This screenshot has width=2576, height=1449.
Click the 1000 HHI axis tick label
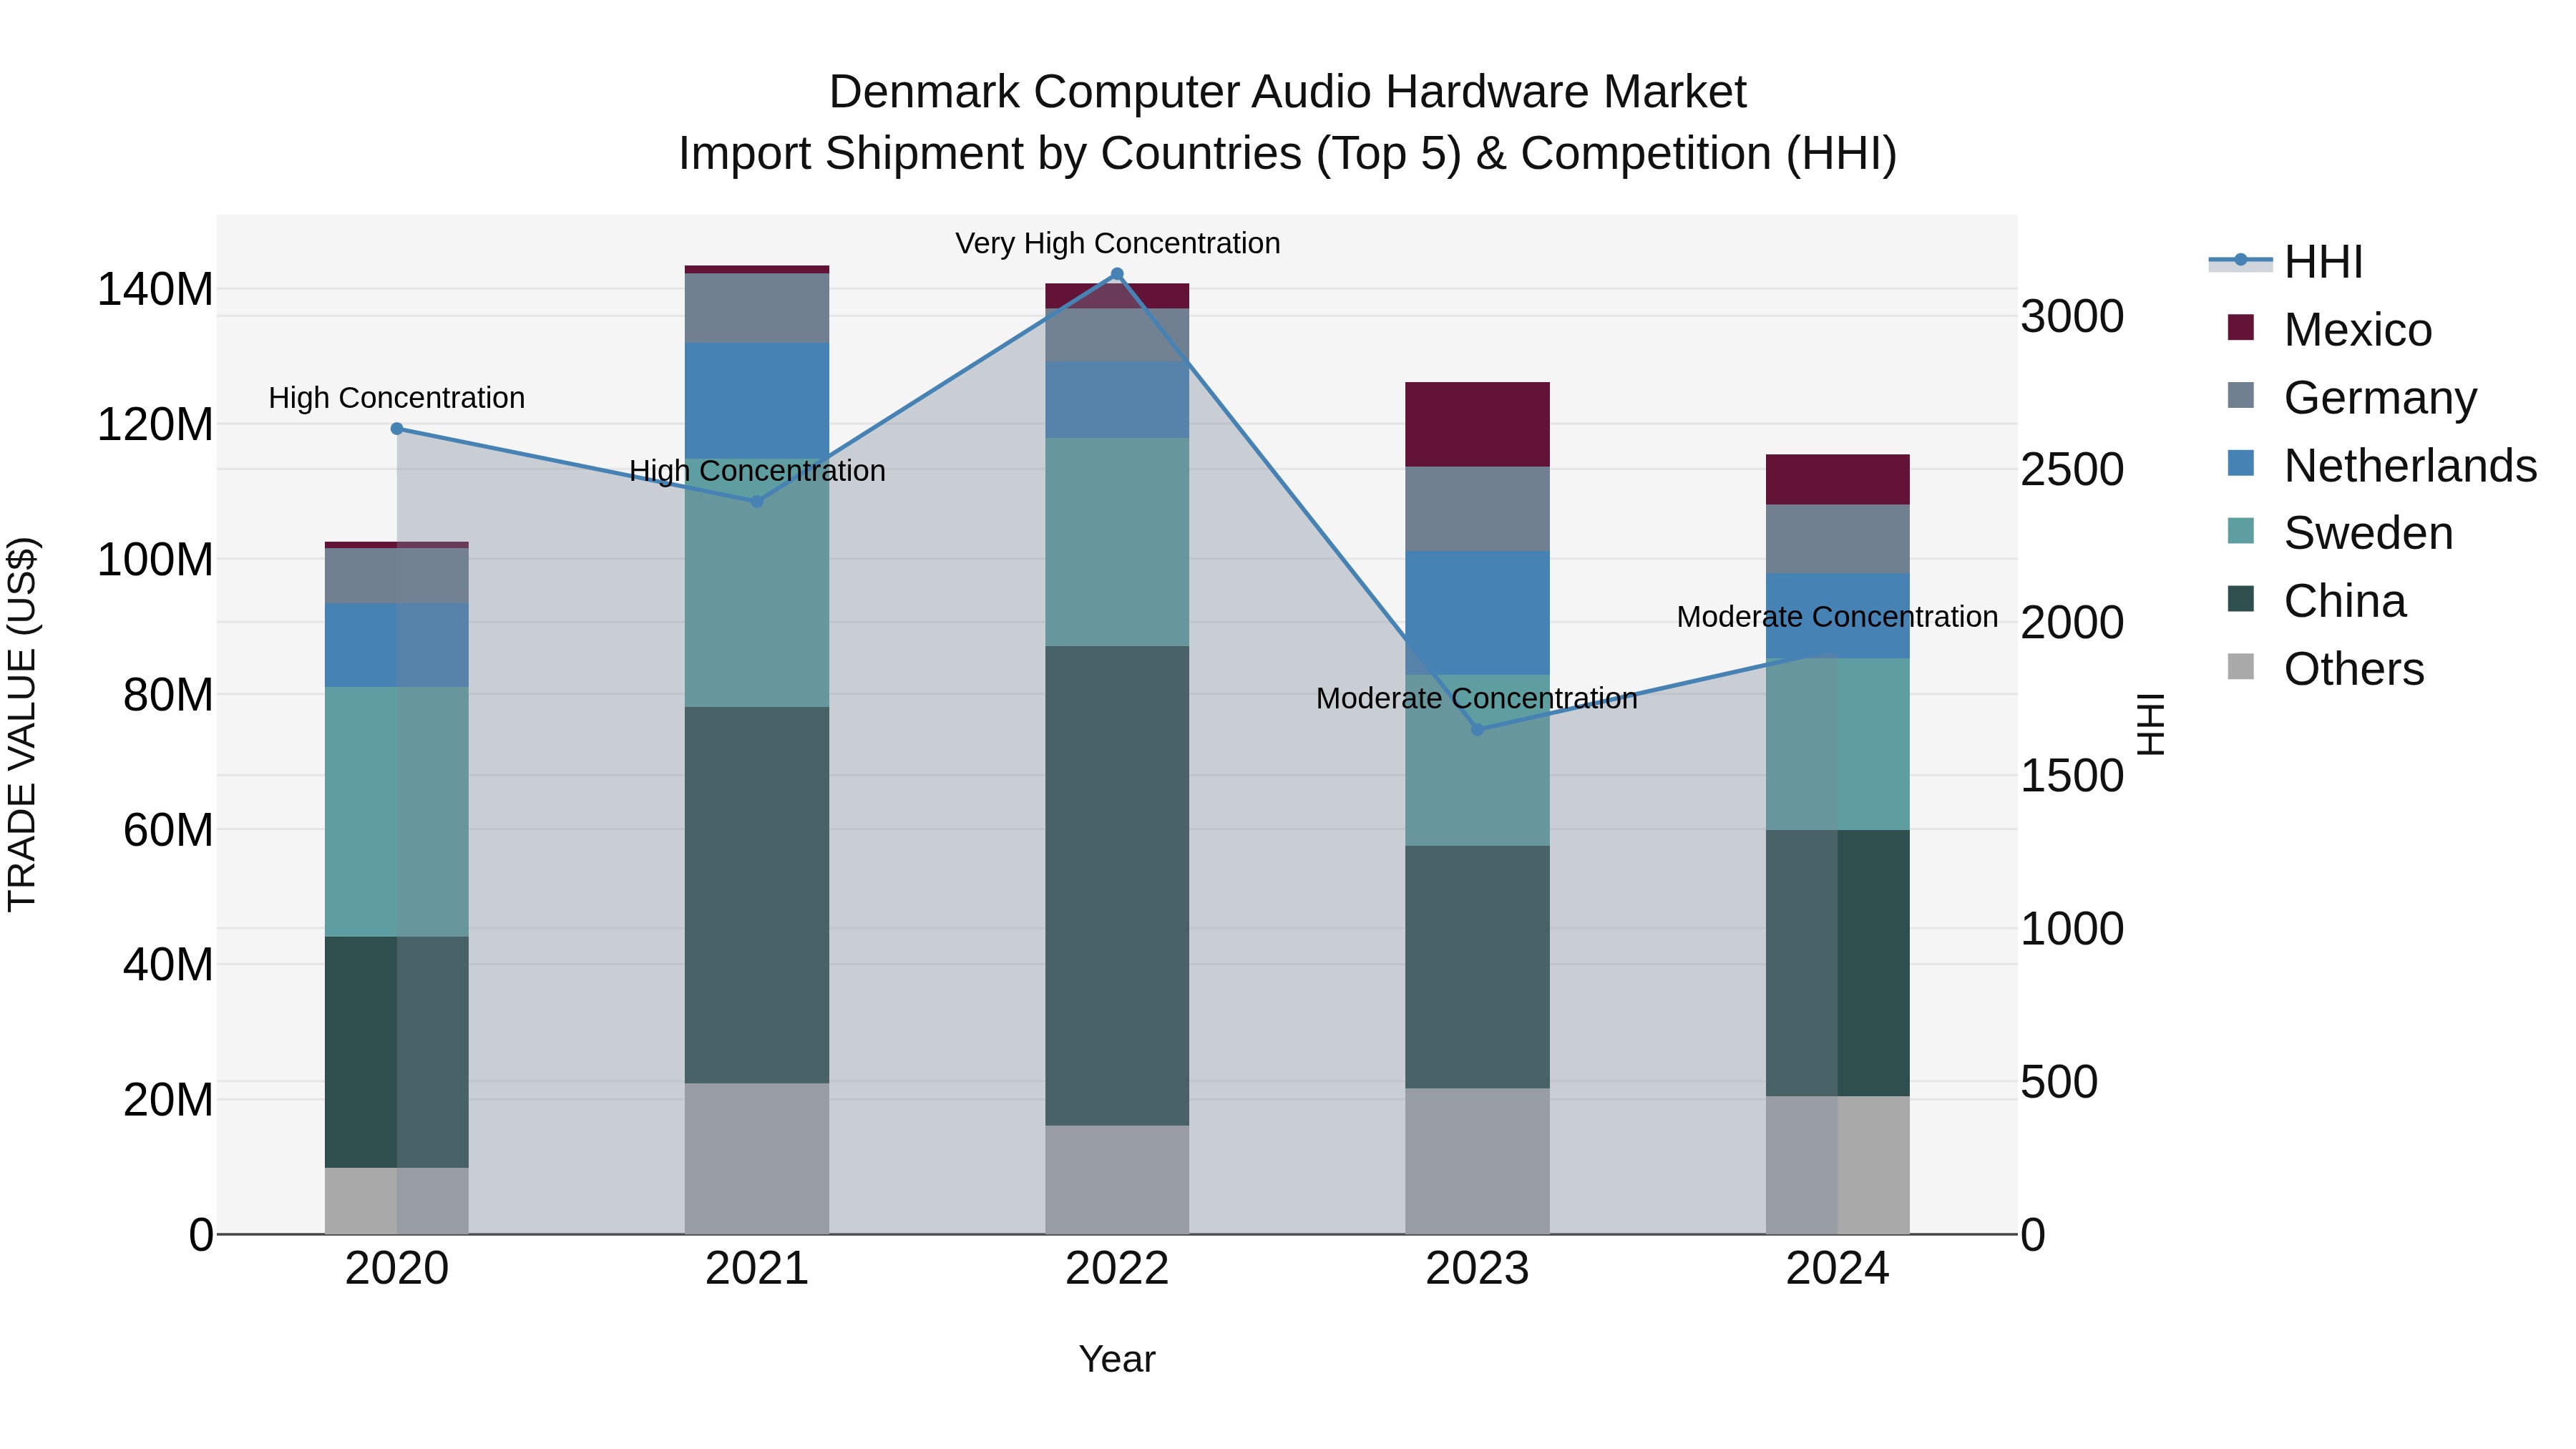pos(2072,929)
